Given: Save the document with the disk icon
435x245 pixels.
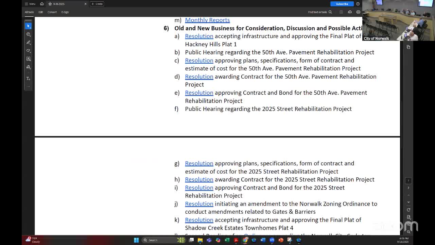Looking at the screenshot, I should point(341,12).
